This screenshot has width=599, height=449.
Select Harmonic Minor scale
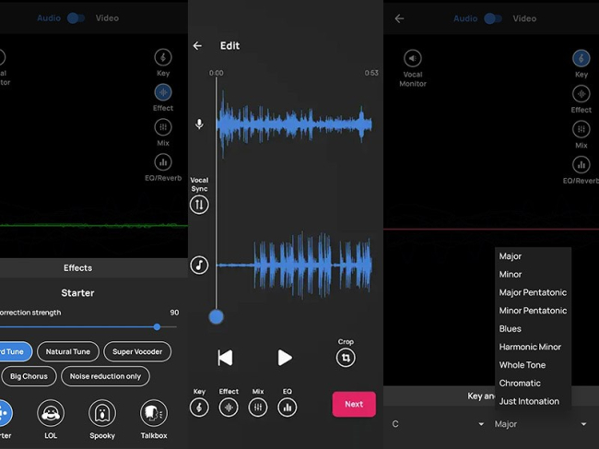pos(533,347)
